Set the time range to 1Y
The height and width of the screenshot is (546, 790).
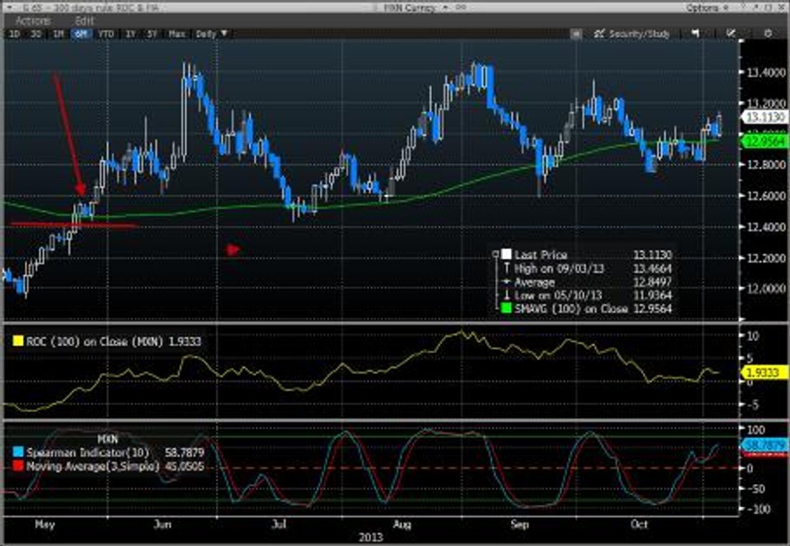click(x=130, y=33)
